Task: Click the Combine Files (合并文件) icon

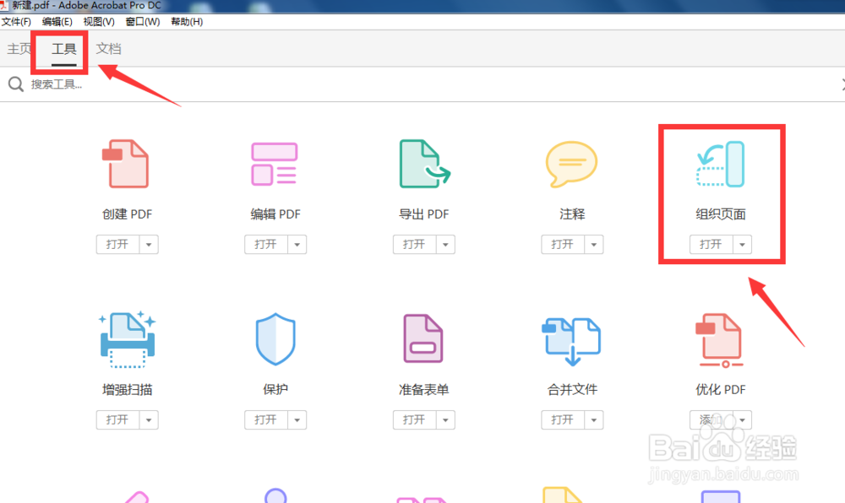Action: pyautogui.click(x=571, y=341)
